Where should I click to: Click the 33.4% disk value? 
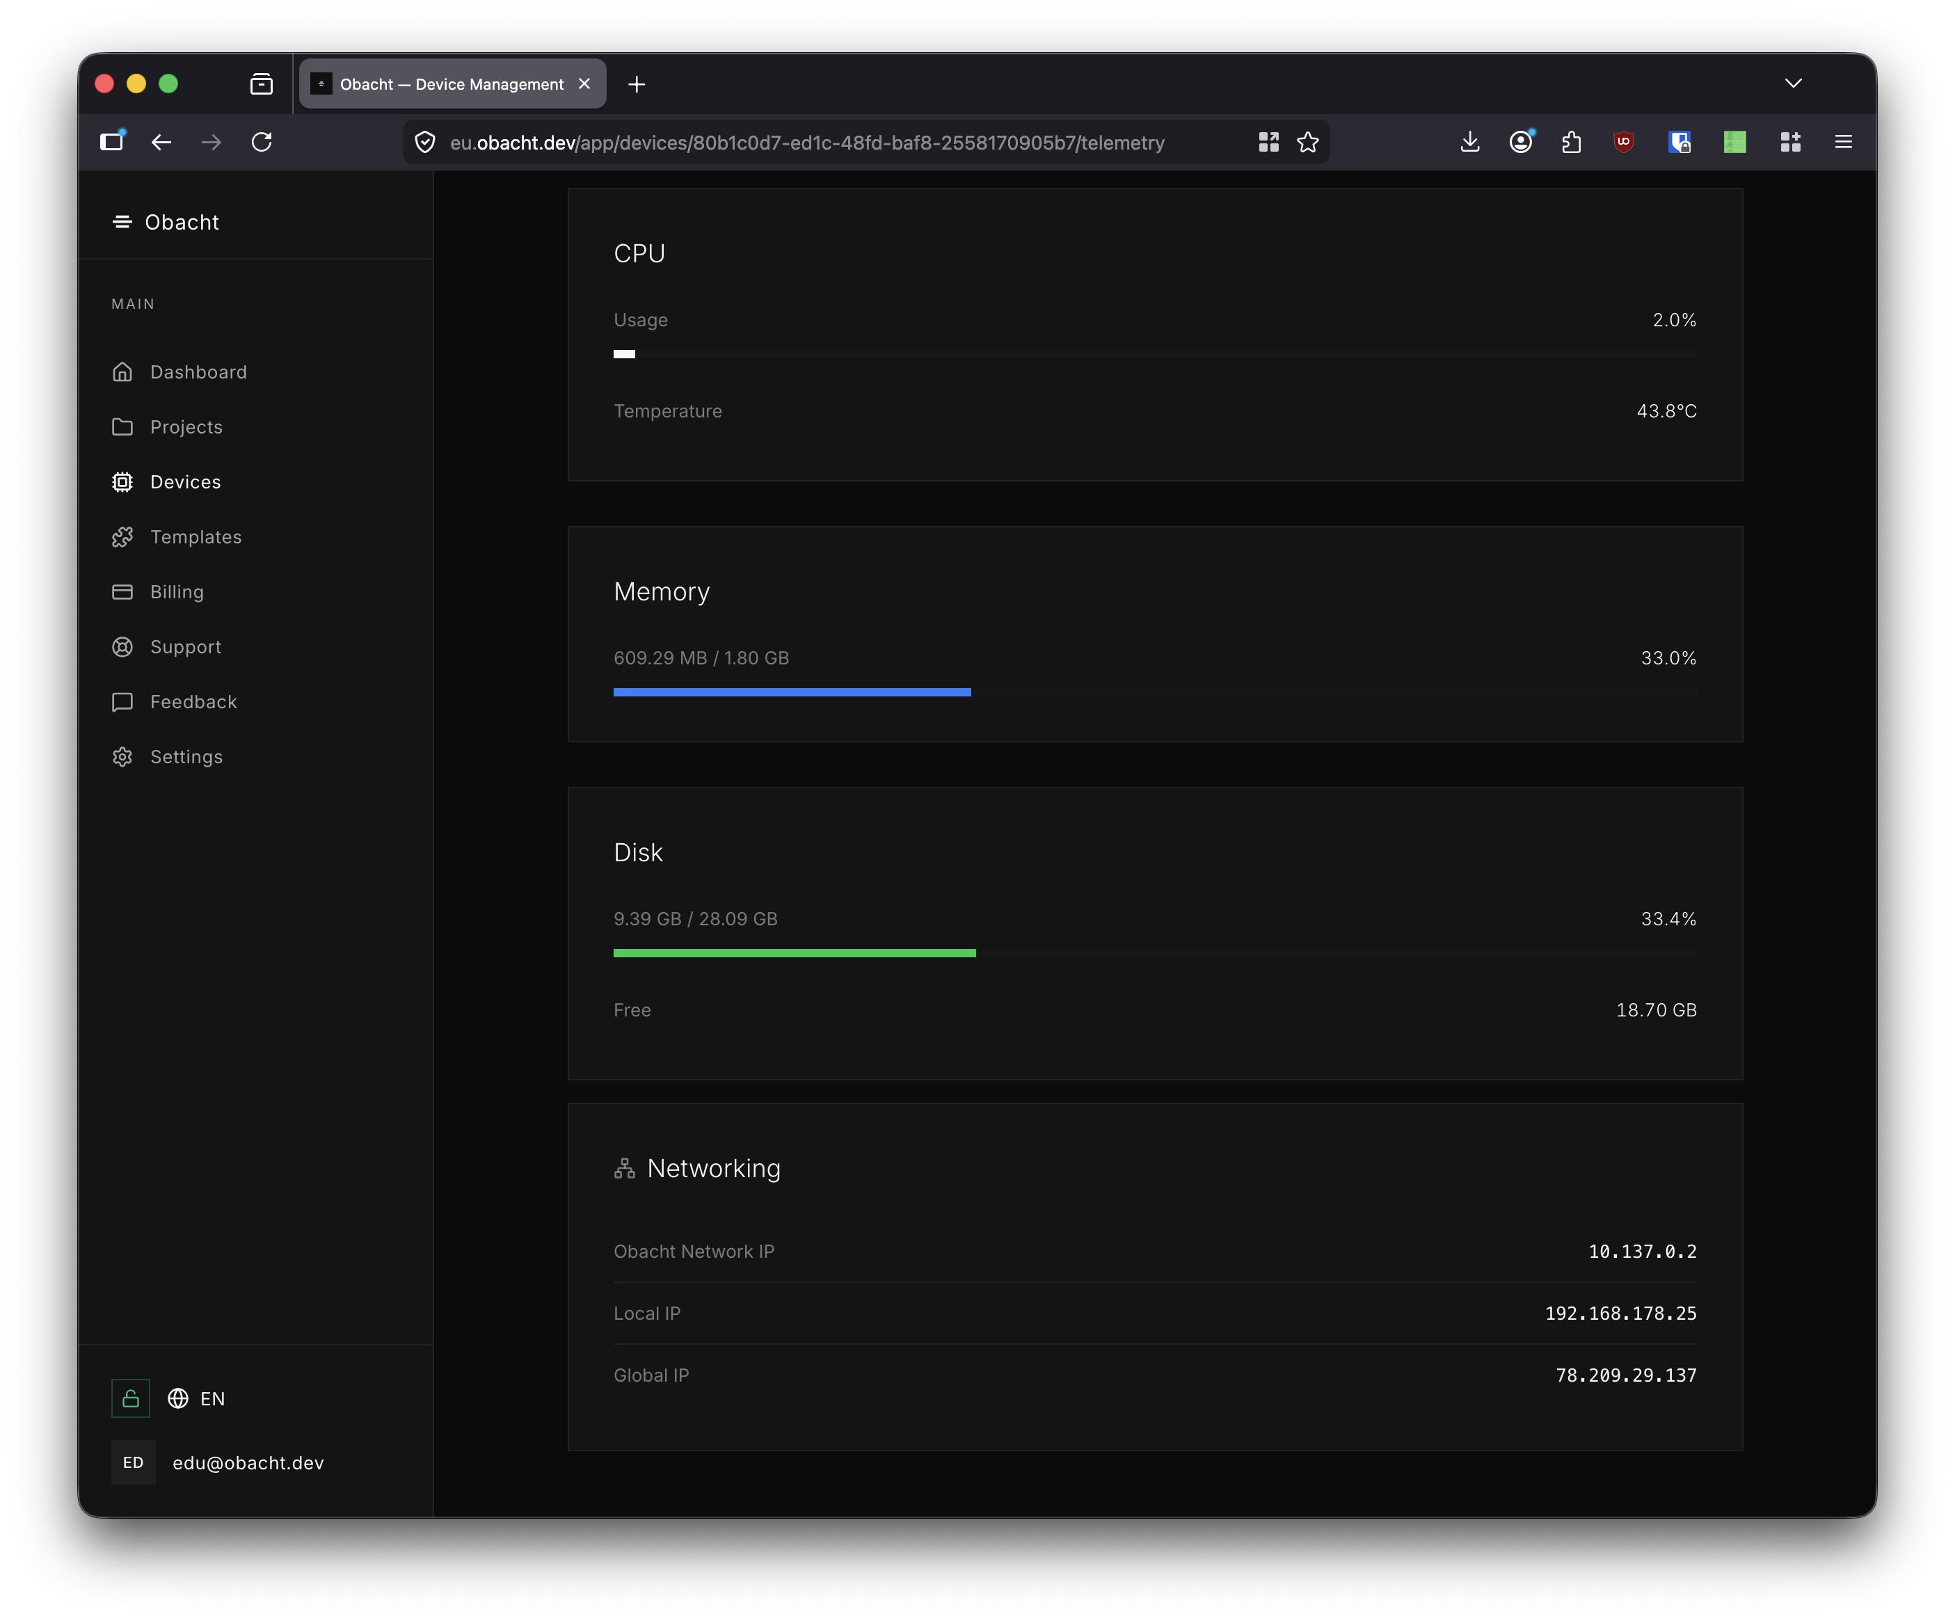1668,919
